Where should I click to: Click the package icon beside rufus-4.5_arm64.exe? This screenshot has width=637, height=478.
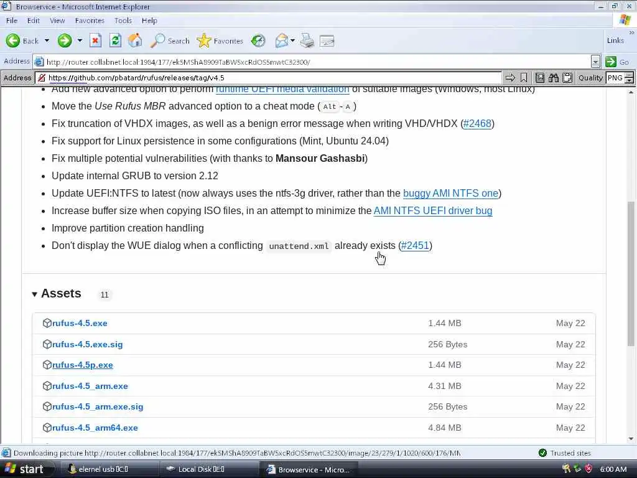click(47, 428)
